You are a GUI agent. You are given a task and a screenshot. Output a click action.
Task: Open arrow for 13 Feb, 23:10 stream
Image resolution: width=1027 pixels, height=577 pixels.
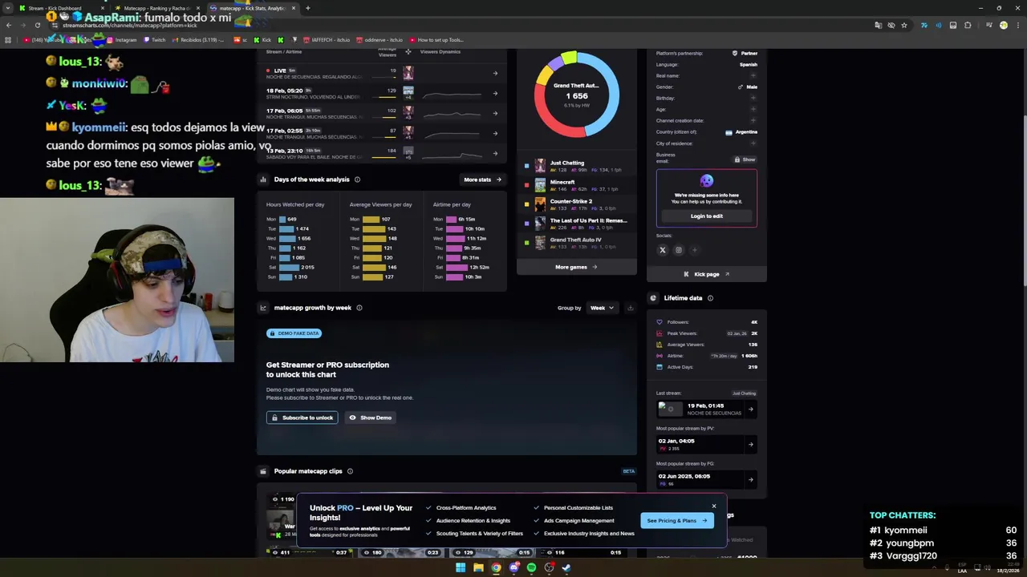(x=495, y=153)
